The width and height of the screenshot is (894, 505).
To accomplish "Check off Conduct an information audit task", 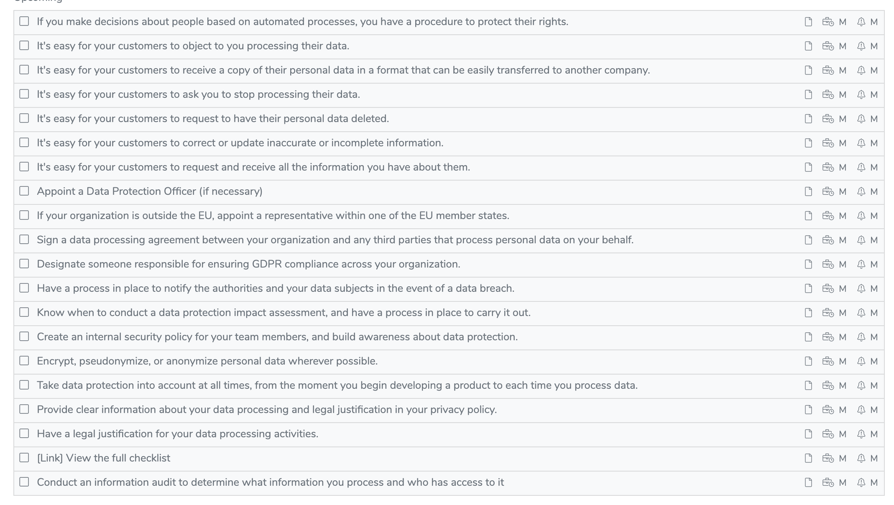I will pos(24,482).
